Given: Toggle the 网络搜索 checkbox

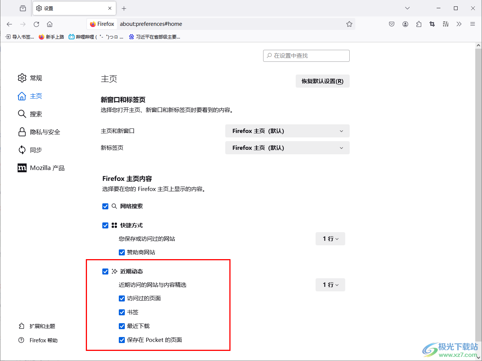Looking at the screenshot, I should coord(105,206).
